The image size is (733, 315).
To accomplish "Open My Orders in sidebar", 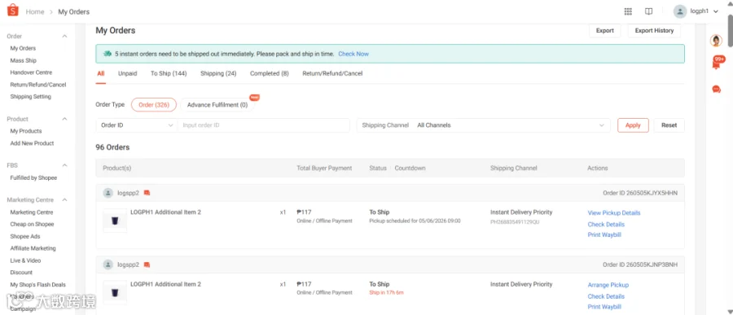I will (23, 48).
